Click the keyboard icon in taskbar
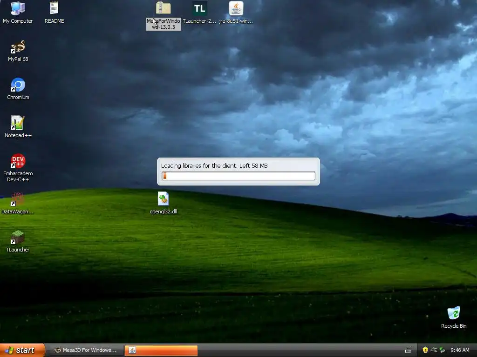 [x=408, y=350]
